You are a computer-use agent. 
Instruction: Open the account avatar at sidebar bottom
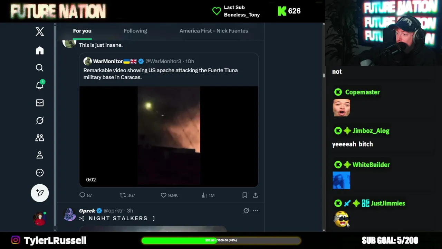click(39, 219)
